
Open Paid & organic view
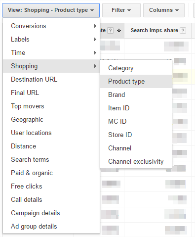point(51,173)
